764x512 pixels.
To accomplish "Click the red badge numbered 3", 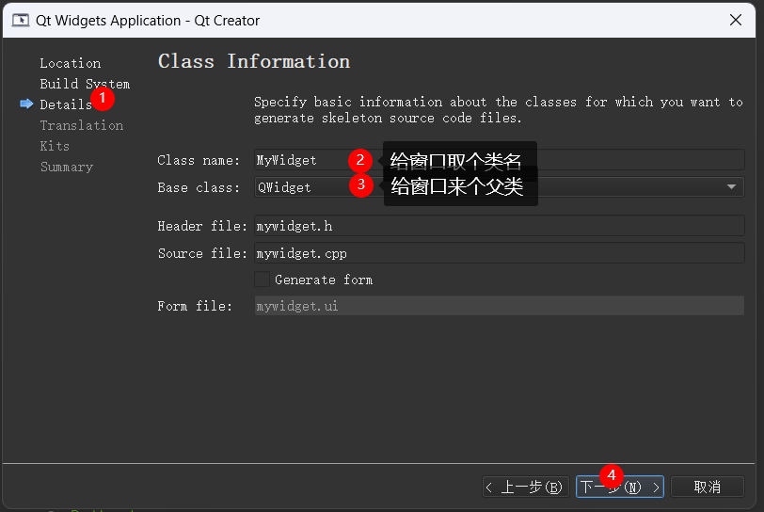I will [x=360, y=185].
